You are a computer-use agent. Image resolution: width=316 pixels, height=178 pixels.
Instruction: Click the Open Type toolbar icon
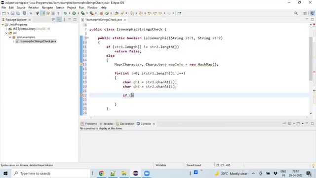tap(117, 13)
